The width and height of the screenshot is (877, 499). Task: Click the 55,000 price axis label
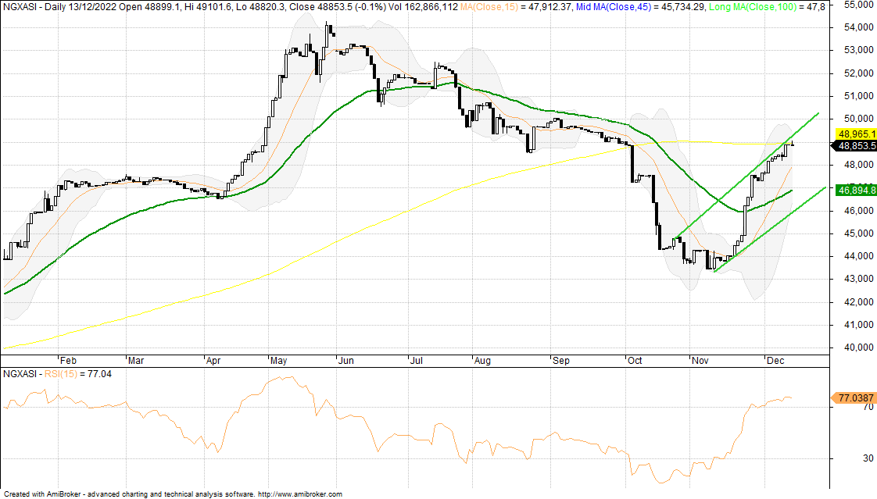pyautogui.click(x=858, y=5)
